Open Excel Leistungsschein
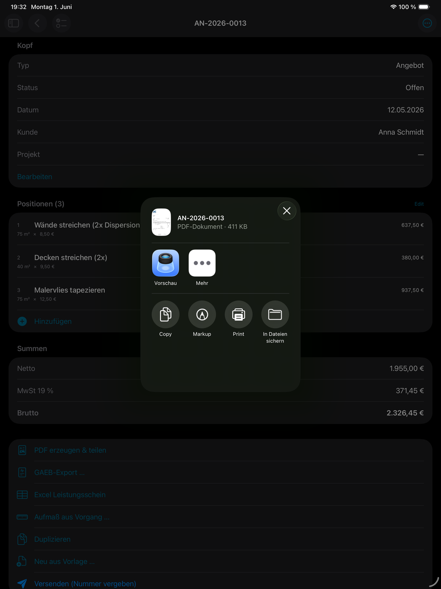 pos(70,495)
